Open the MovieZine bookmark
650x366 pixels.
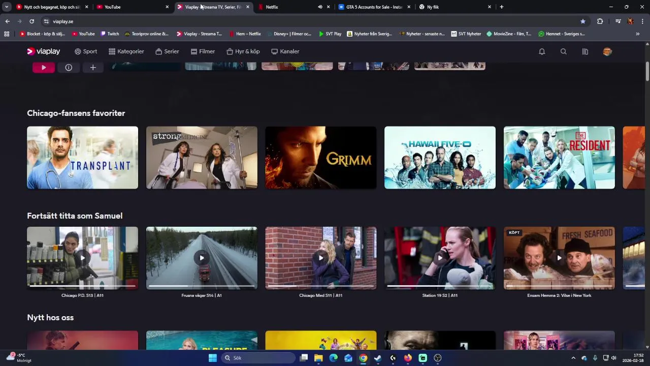pos(509,34)
